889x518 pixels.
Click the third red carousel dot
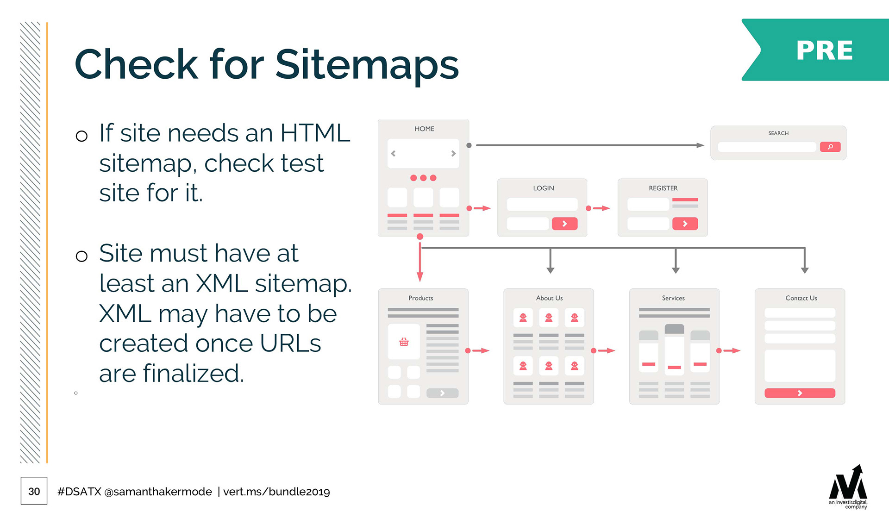tap(433, 178)
